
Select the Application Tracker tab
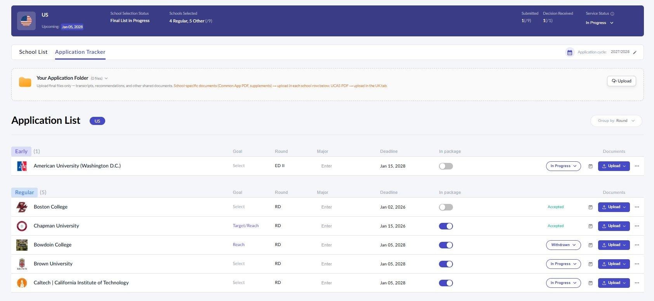(x=80, y=52)
